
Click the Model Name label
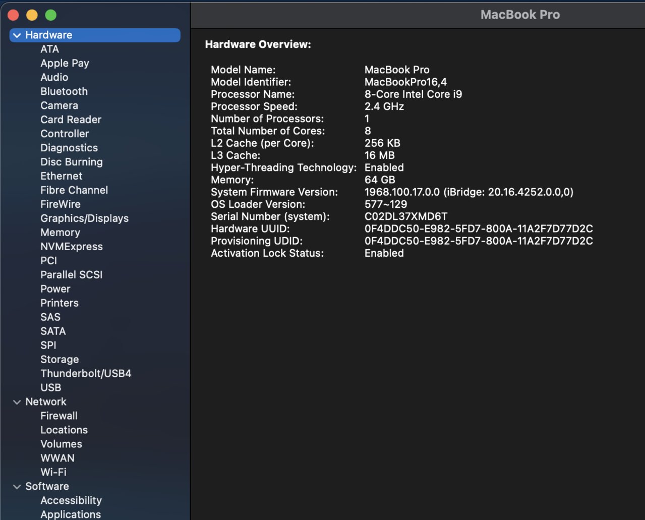tap(243, 70)
